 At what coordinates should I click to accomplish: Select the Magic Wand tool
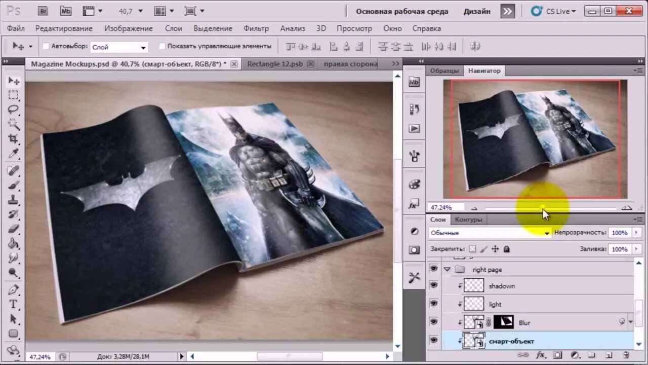tap(14, 124)
